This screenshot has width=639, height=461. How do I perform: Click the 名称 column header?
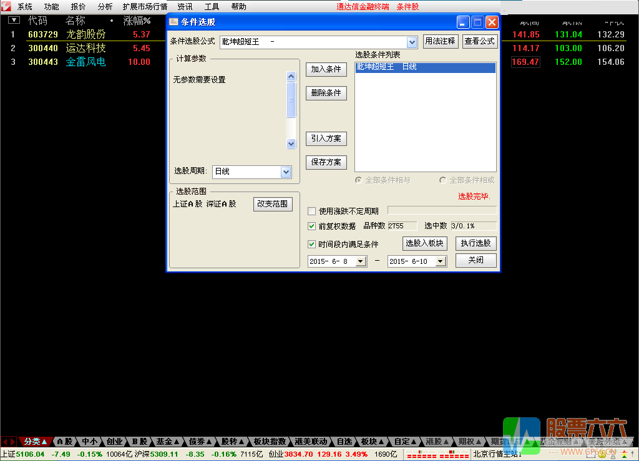tap(75, 21)
